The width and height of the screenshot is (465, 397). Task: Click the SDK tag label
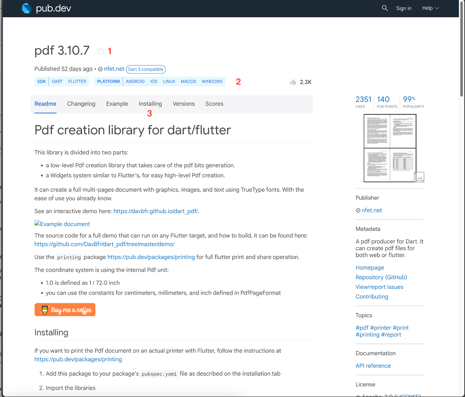coord(42,82)
